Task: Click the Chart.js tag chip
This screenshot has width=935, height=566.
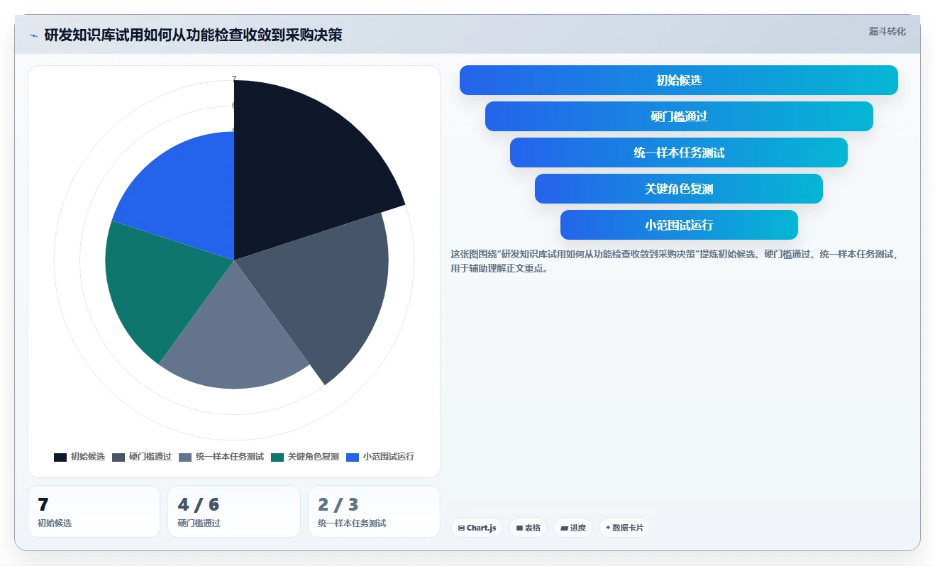Action: click(x=477, y=528)
